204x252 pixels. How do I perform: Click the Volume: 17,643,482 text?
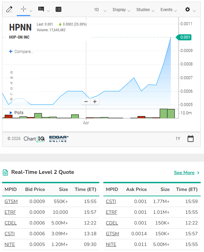[x=51, y=30]
